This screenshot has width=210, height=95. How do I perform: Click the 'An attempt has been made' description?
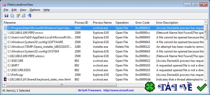180,47
